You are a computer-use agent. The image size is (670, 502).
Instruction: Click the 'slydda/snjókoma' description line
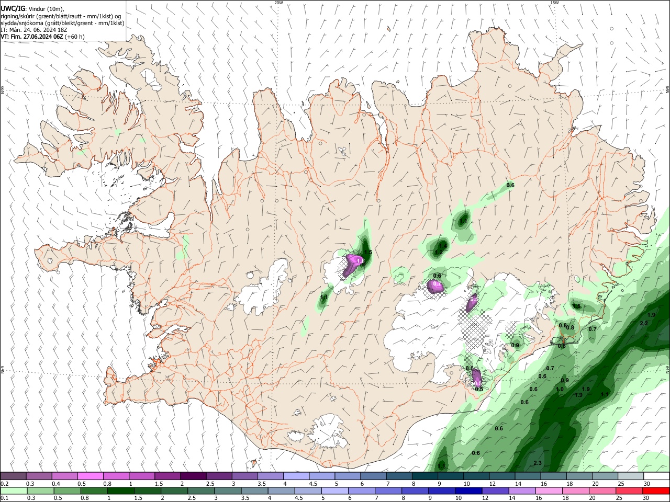(x=62, y=23)
